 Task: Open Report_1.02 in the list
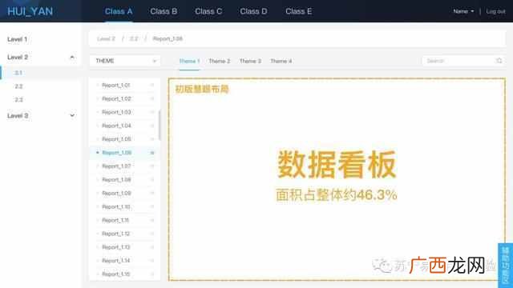[116, 98]
